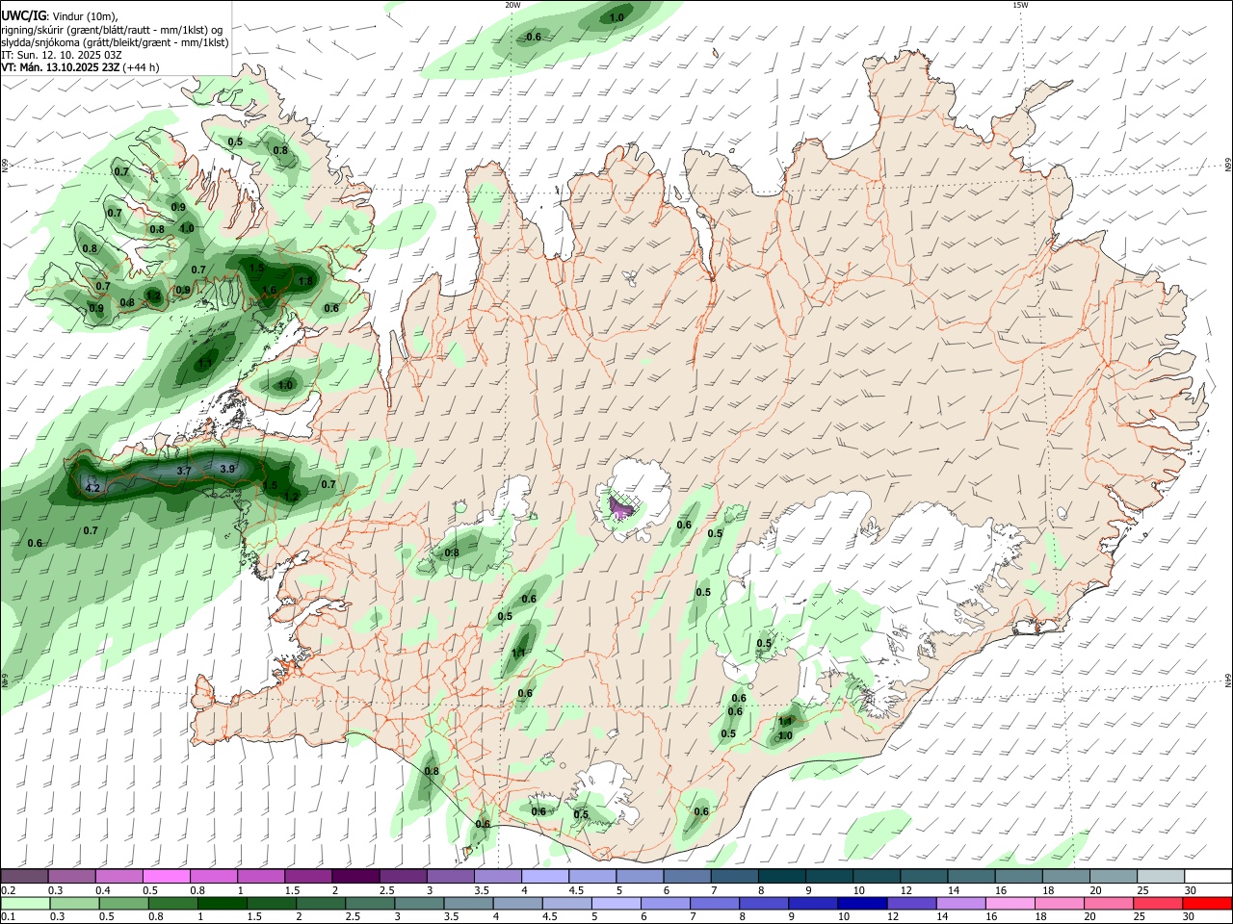Click the 0.2 label in the upper scale
The image size is (1233, 924).
[x=8, y=890]
